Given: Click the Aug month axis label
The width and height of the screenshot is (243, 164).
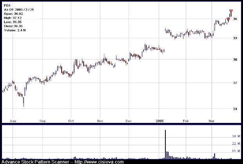Looking at the screenshot, I should pyautogui.click(x=13, y=121).
